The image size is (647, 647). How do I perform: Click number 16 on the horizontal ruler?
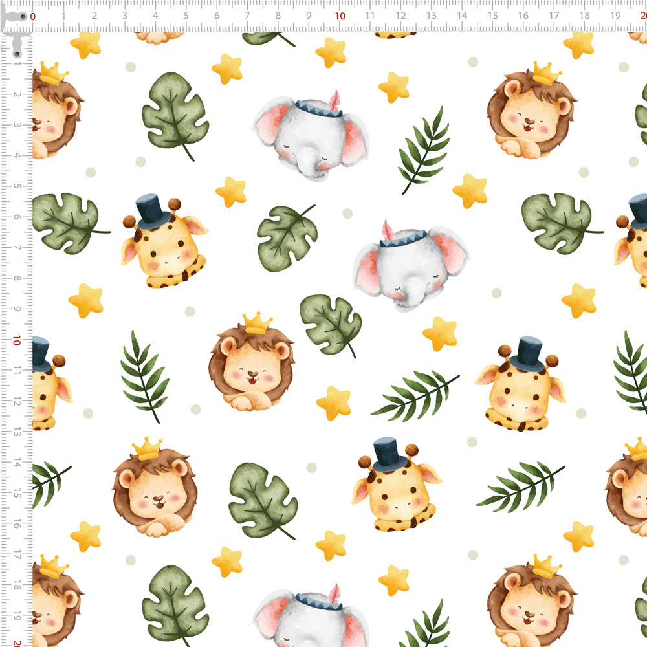523,16
